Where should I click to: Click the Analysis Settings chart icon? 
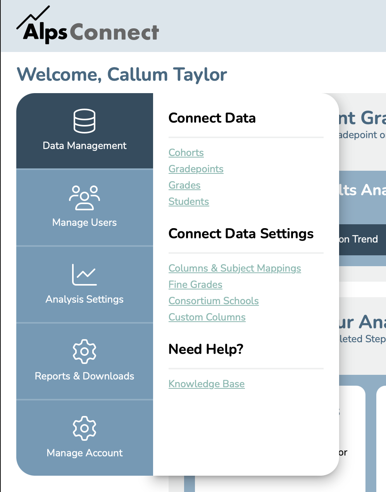(x=84, y=275)
